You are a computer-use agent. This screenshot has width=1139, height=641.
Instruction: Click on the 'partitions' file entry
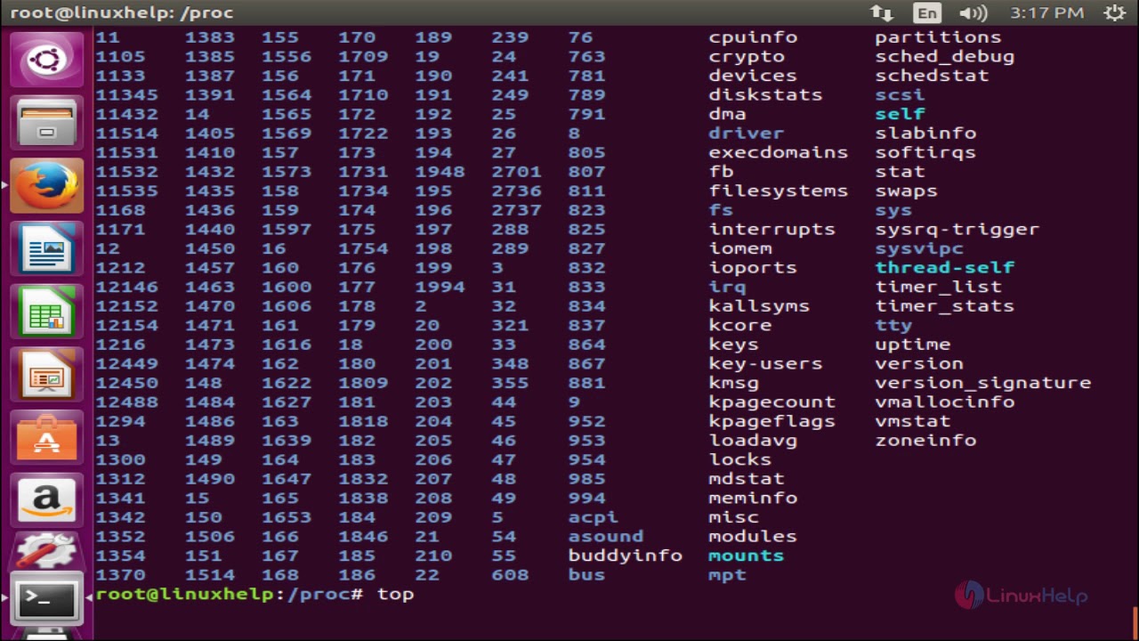938,37
